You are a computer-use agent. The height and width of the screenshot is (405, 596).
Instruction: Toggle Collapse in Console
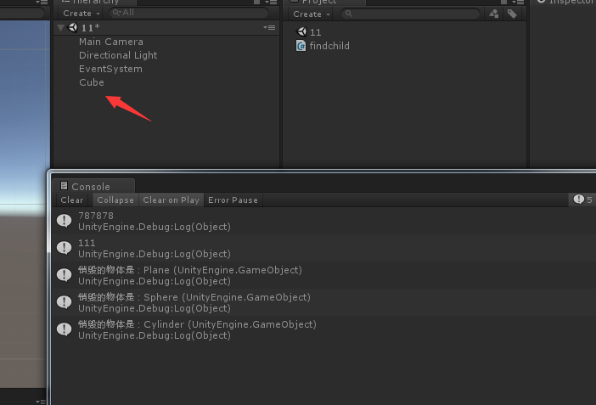tap(115, 200)
